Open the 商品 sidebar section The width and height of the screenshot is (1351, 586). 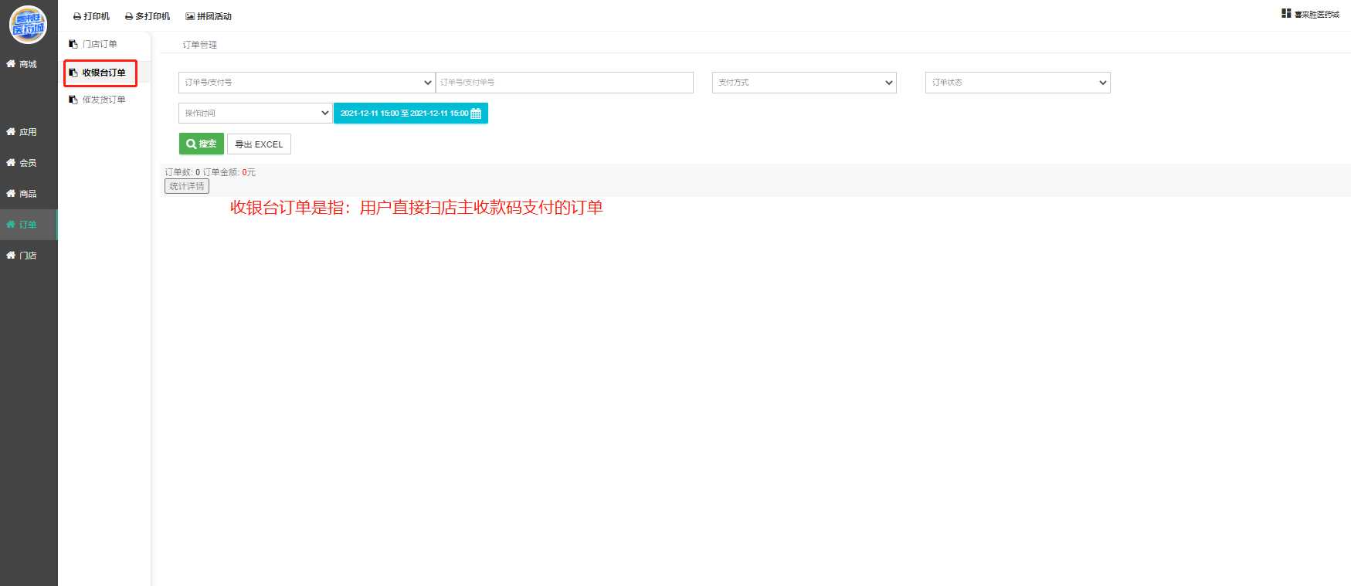(22, 194)
